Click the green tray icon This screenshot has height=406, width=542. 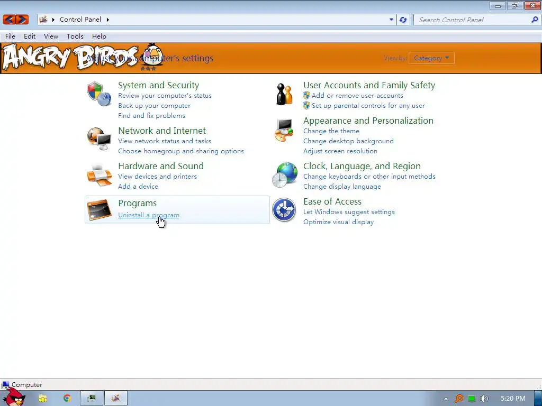pyautogui.click(x=472, y=399)
